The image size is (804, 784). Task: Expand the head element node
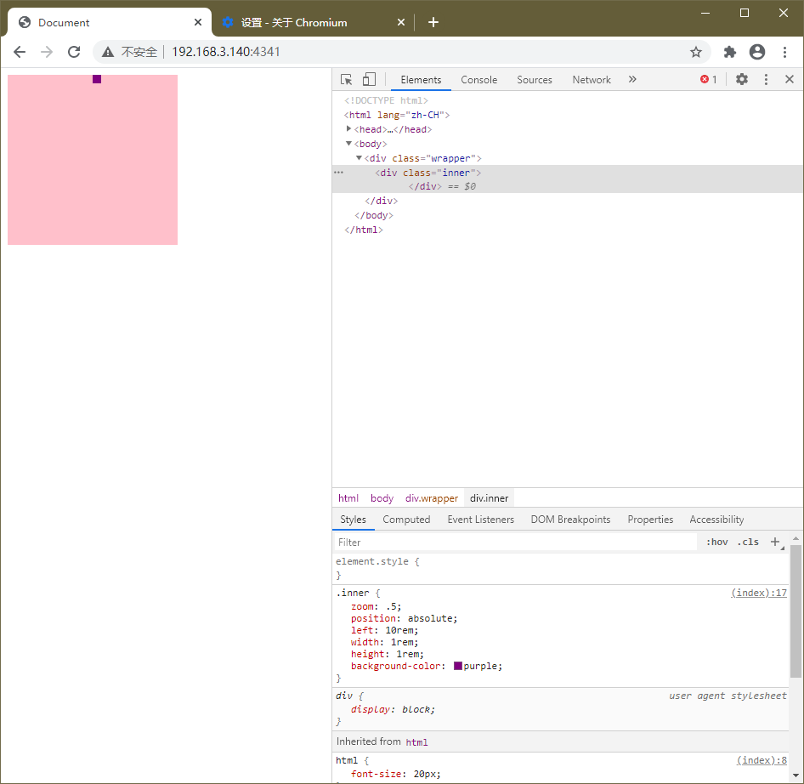pyautogui.click(x=349, y=128)
